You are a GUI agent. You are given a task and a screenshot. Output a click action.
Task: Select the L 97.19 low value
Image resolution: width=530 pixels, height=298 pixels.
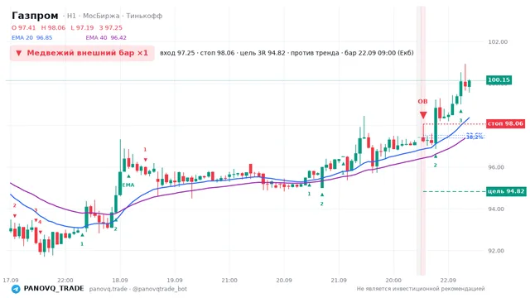(82, 27)
